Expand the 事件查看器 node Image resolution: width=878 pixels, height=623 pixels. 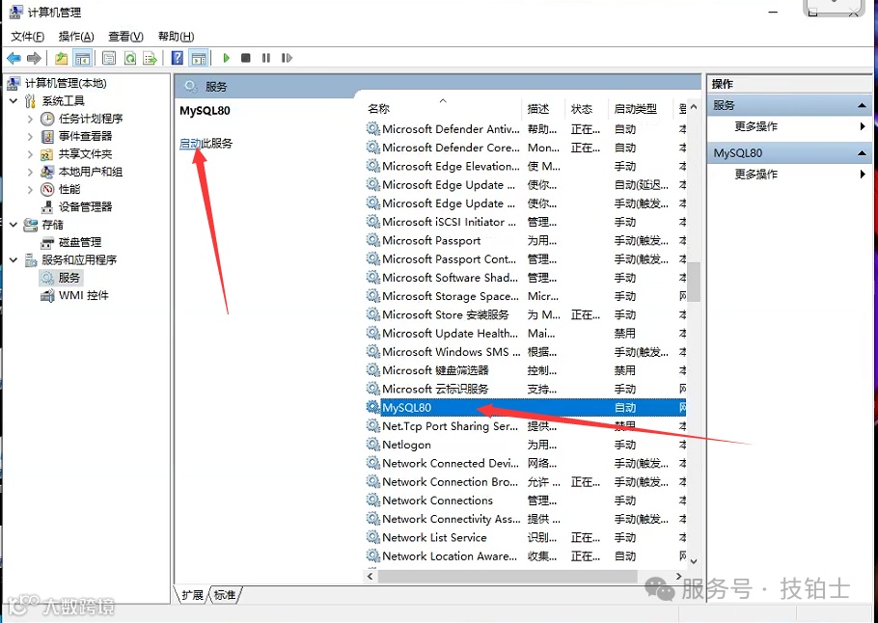click(30, 136)
